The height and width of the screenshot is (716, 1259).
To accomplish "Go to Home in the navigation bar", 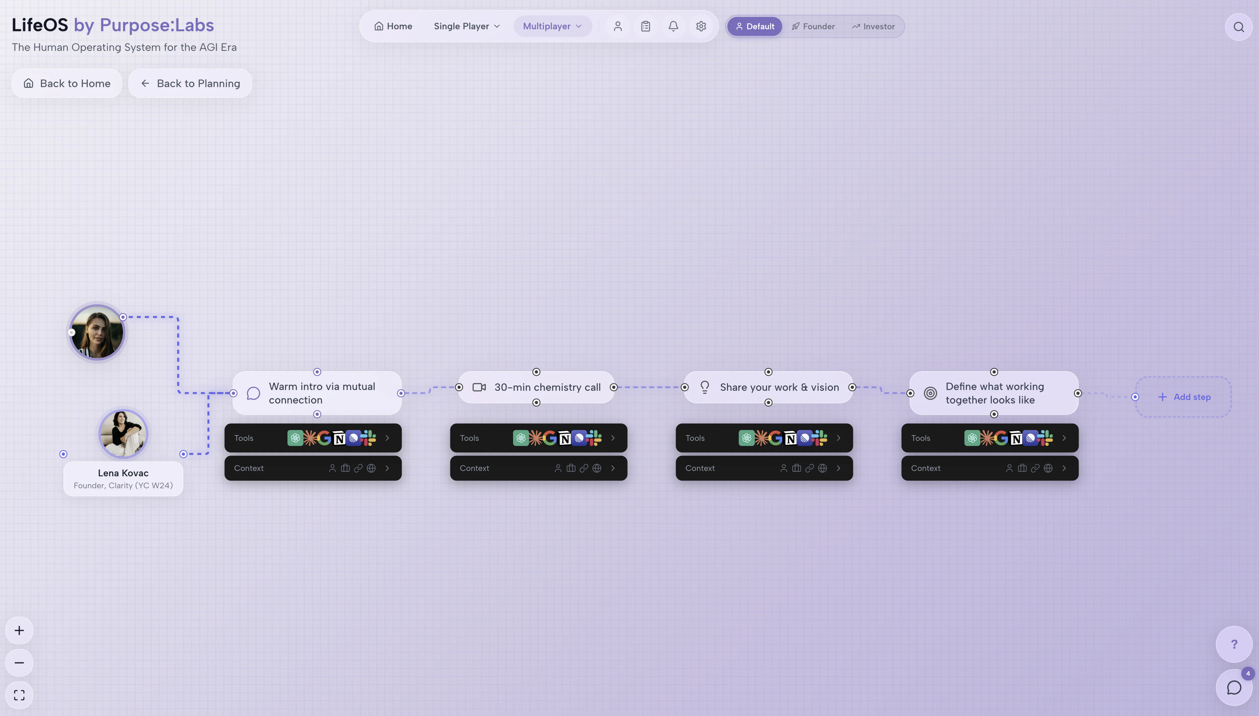I will pyautogui.click(x=392, y=26).
